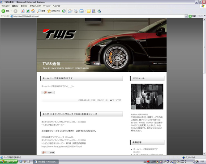Click the Internet zone globe icon in status bar
This screenshot has width=206, height=164.
click(184, 157)
